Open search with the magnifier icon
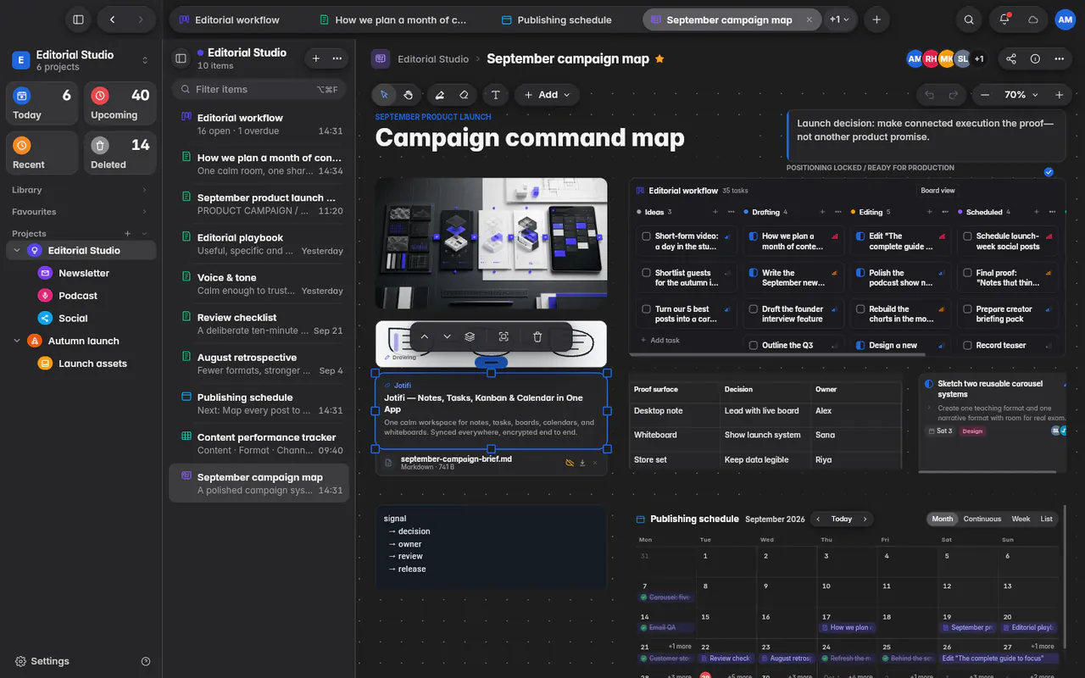Viewport: 1085px width, 678px height. pos(969,19)
